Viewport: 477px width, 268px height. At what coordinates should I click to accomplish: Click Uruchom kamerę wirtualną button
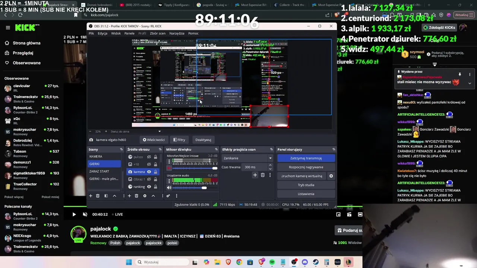301,176
